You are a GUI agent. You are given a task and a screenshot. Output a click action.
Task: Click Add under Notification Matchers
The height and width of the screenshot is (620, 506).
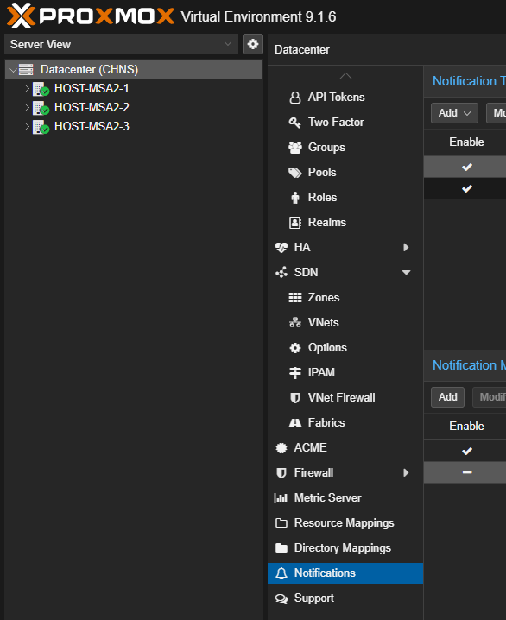point(447,397)
